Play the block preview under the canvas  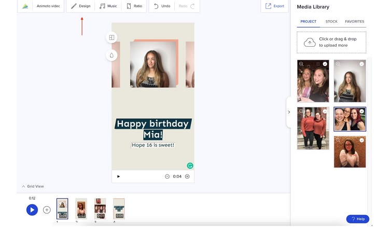point(118,177)
